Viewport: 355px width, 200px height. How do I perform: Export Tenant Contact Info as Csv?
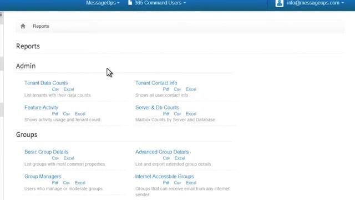[177, 89]
